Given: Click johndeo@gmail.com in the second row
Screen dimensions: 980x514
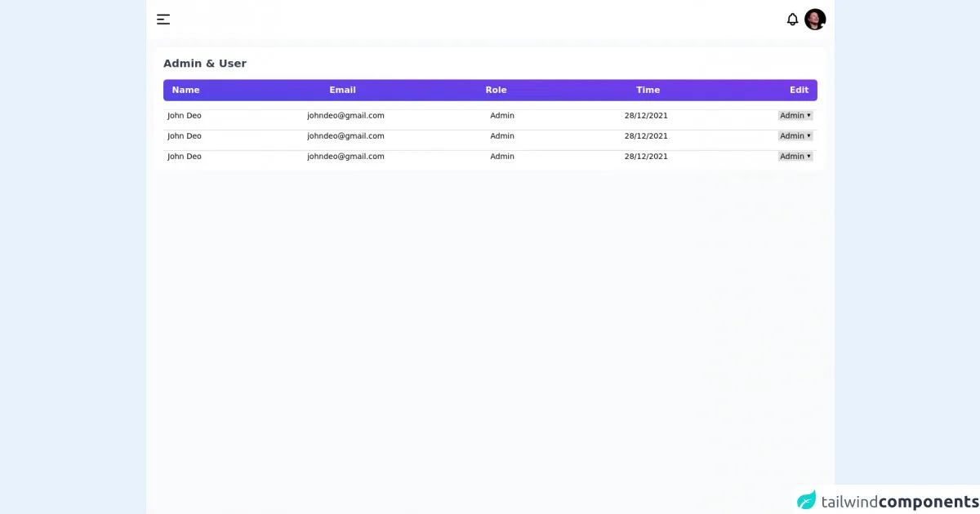Looking at the screenshot, I should [345, 136].
